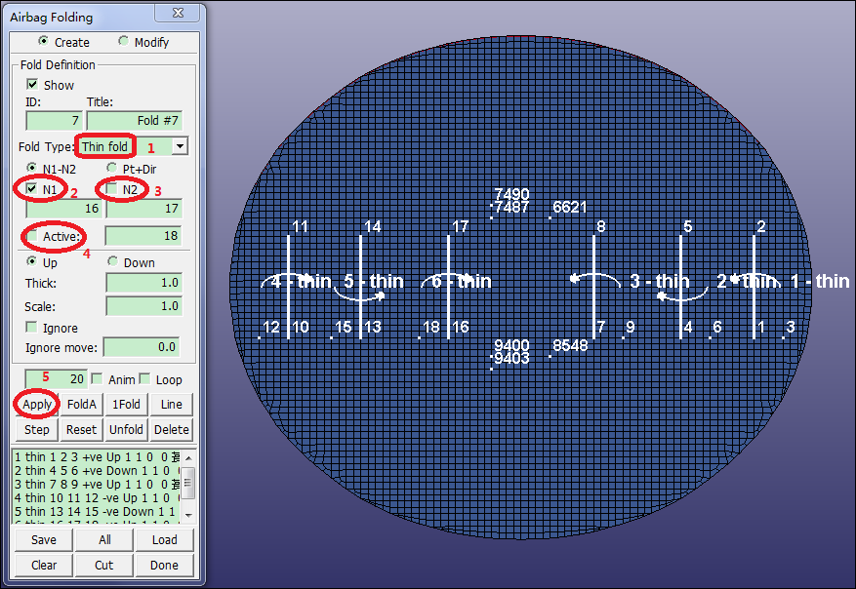Viewport: 856px width, 589px height.
Task: Select the Pt+Dir radio option
Action: (112, 168)
